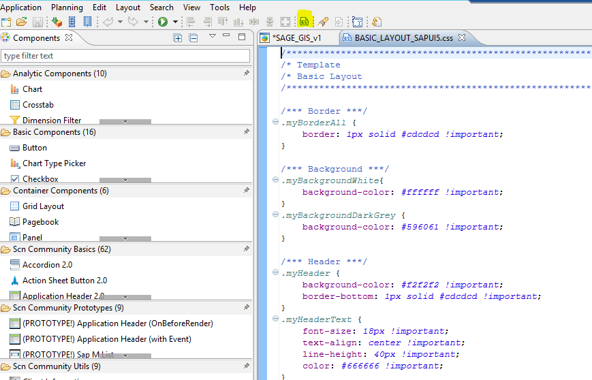
Task: Open the redo history dropdown arrow
Action: pyautogui.click(x=146, y=22)
